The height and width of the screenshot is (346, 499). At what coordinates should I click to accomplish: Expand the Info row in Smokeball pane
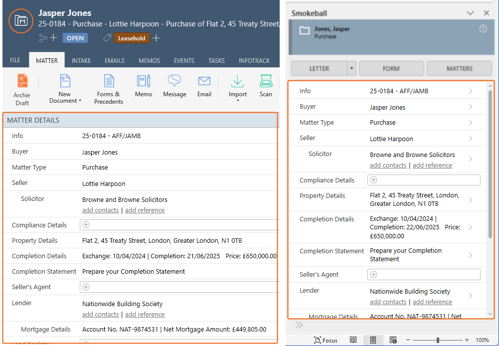[x=471, y=91]
